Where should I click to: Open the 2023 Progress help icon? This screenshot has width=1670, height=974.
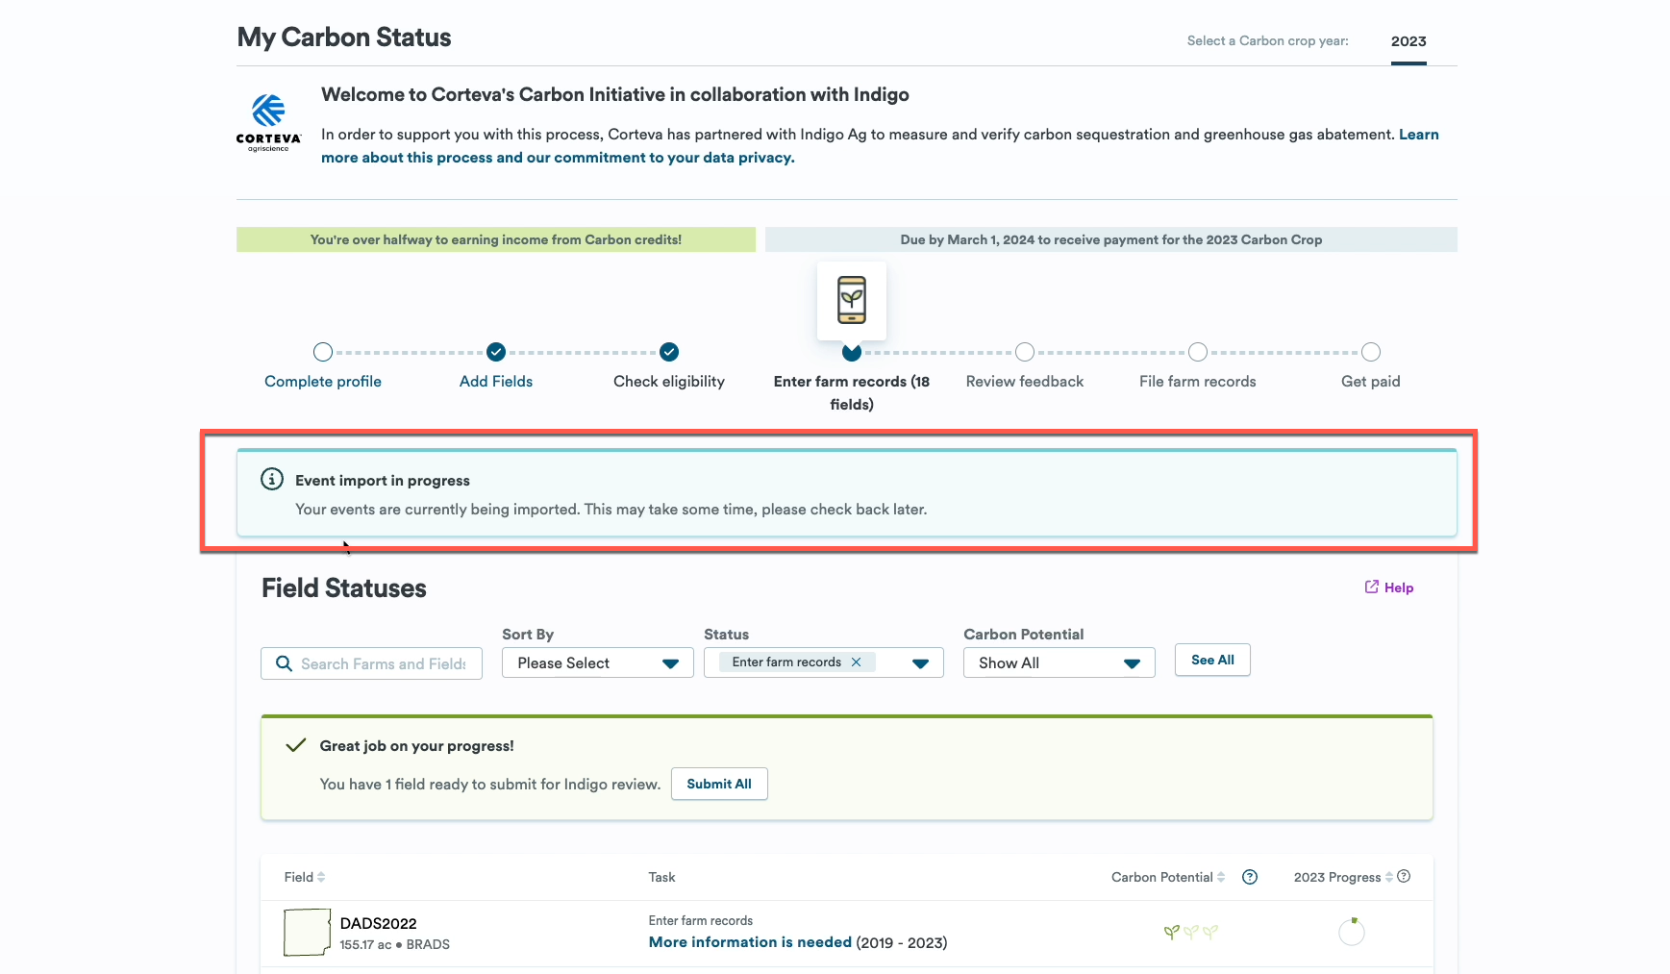(1404, 876)
